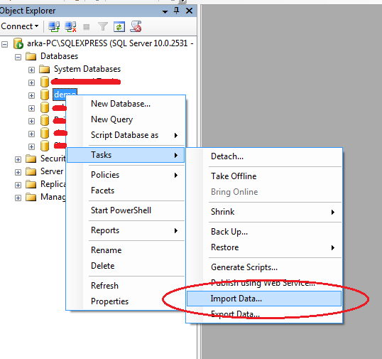This screenshot has height=359, width=382.
Task: Toggle the Object Explorer auto-hide pin
Action: (x=177, y=11)
